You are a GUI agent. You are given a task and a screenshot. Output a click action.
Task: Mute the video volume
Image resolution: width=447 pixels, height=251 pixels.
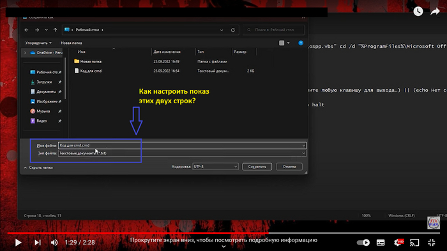click(x=54, y=243)
